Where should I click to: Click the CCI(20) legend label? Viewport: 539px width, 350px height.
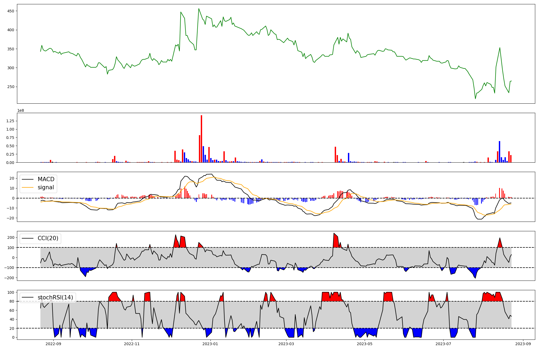tap(48, 238)
